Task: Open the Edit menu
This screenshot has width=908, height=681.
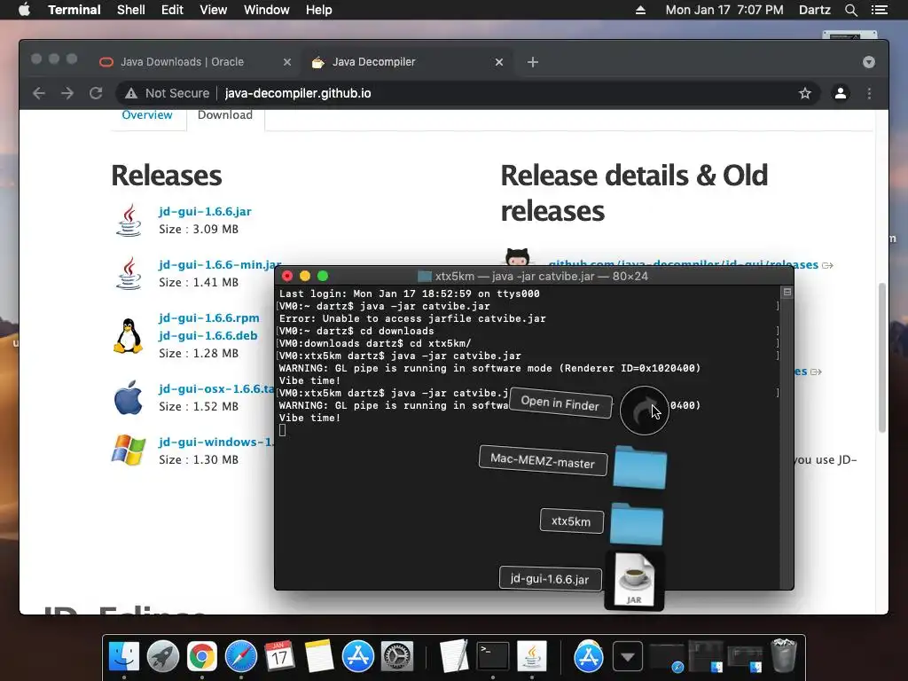Action: click(172, 10)
